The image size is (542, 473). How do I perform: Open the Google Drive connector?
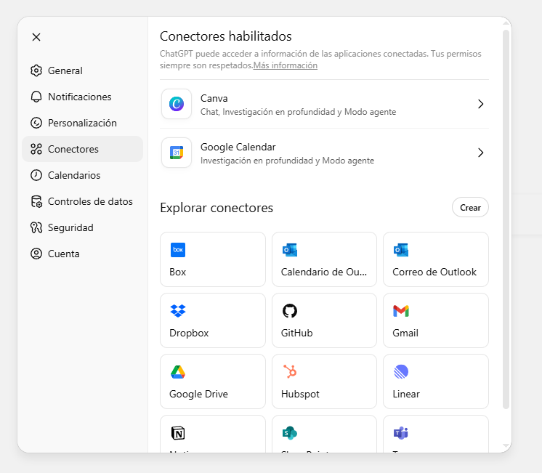tap(213, 381)
